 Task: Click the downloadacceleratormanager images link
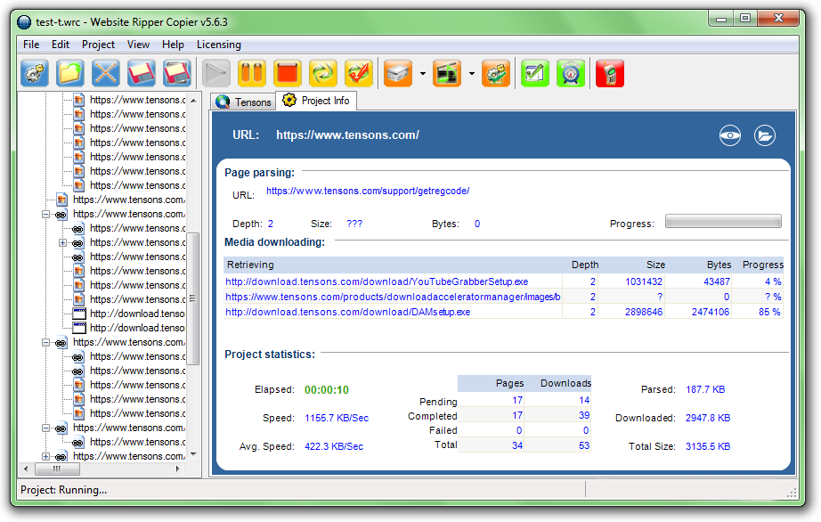click(393, 297)
